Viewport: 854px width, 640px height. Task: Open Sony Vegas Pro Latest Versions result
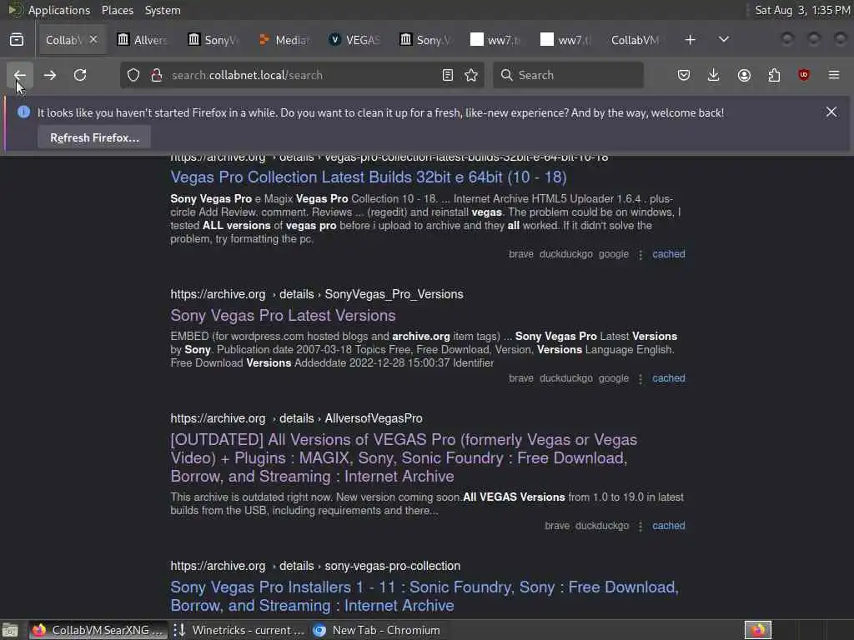pos(284,316)
